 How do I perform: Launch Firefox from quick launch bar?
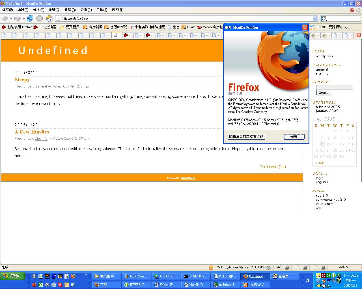pos(73,276)
